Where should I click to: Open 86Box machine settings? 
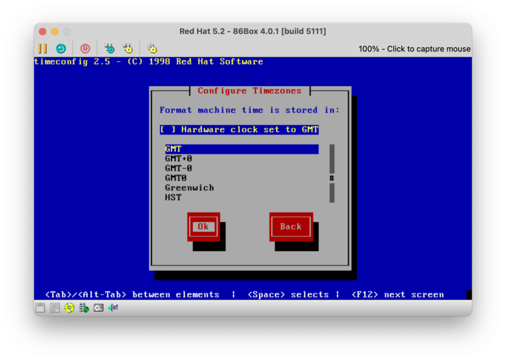coord(152,49)
